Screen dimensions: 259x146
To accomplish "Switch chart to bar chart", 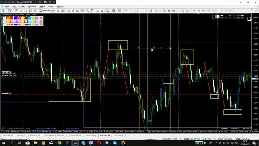I will point(68,11).
